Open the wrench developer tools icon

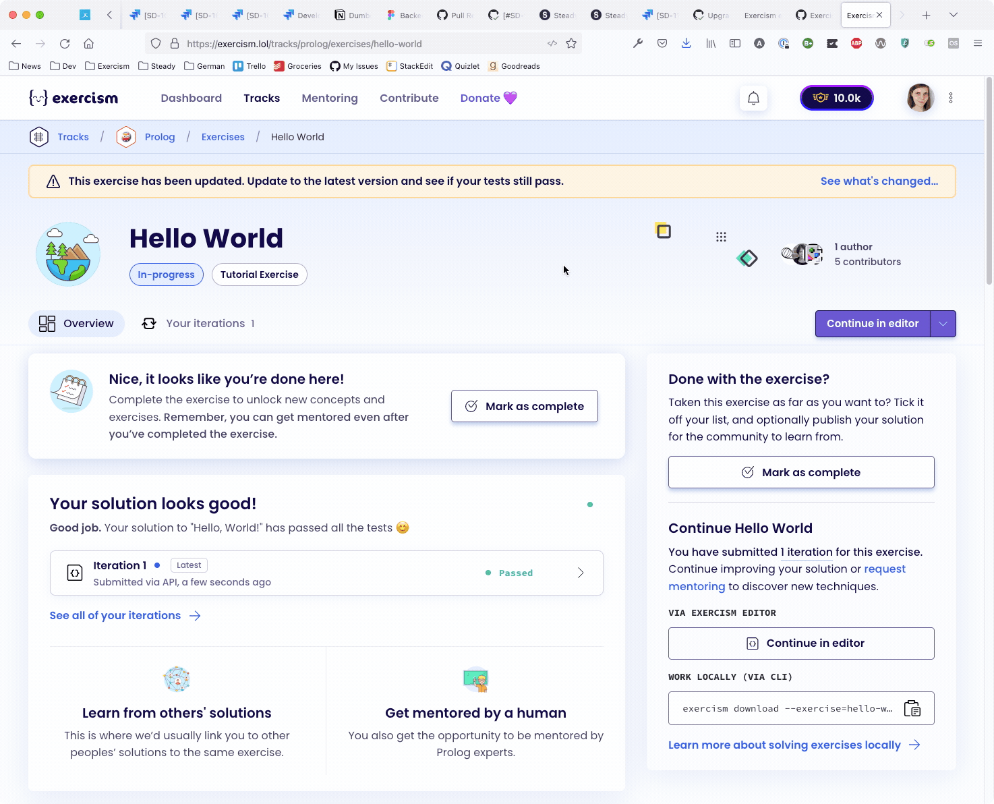[x=638, y=44]
